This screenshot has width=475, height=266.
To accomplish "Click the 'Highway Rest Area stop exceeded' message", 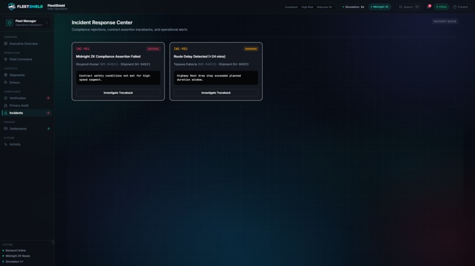I will coord(216,78).
